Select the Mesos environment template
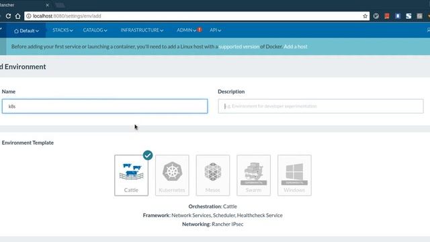 [213, 175]
